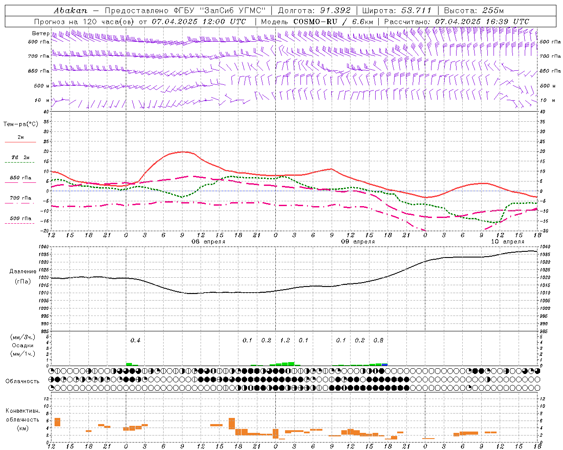Screen dimensions: 563x450
Task: Click the 0.4 precipitation amount
Action: pyautogui.click(x=135, y=341)
